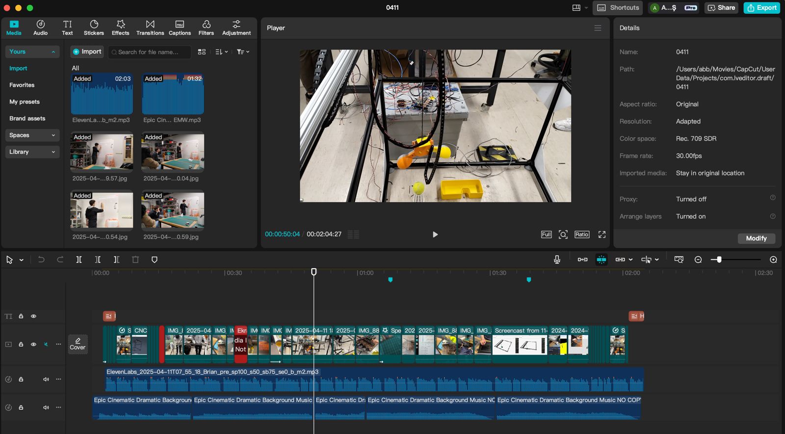Click the Delete left (trim start) tool
Image resolution: width=785 pixels, height=434 pixels.
(98, 259)
